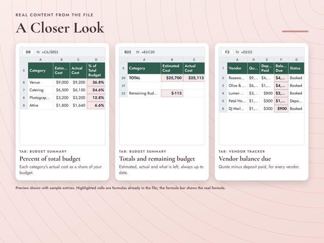The width and height of the screenshot is (324, 243).
Task: Select the '% of Total Budget' header cell
Action: (x=96, y=71)
